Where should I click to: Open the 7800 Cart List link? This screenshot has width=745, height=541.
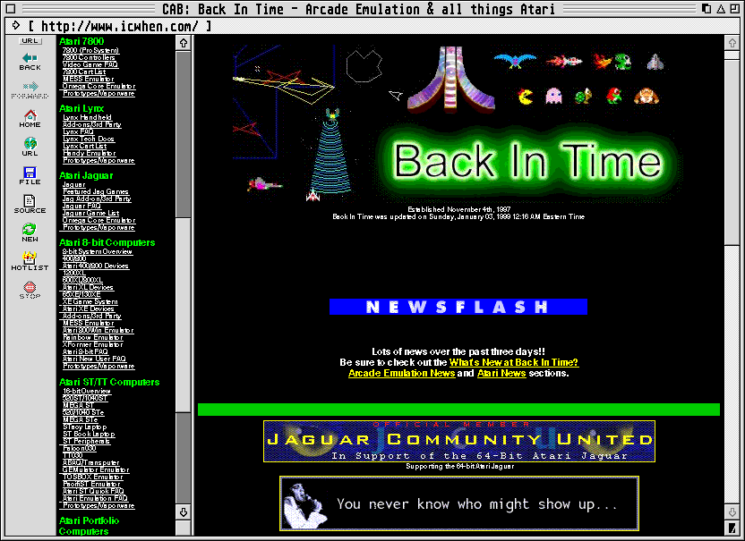point(84,72)
